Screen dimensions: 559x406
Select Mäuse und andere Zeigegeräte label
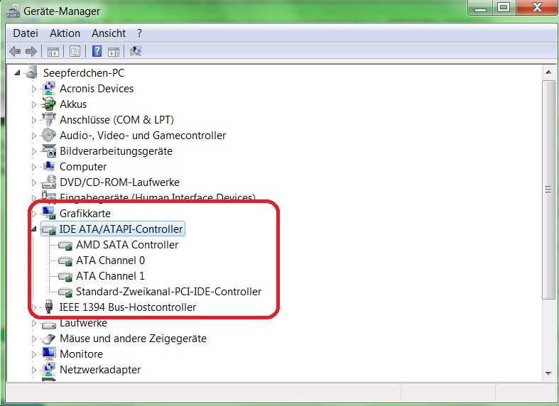pyautogui.click(x=133, y=339)
